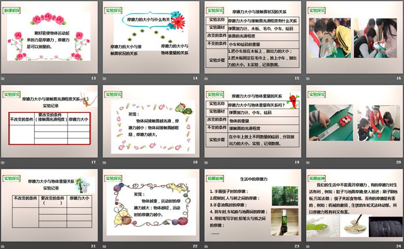Click the animation star icon below slide 20
Screen dimensions: 404x249
(x=308, y=162)
